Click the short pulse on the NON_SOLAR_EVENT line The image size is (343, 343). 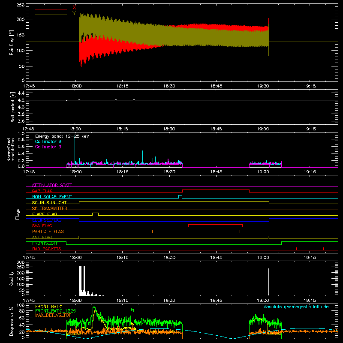click(x=180, y=196)
